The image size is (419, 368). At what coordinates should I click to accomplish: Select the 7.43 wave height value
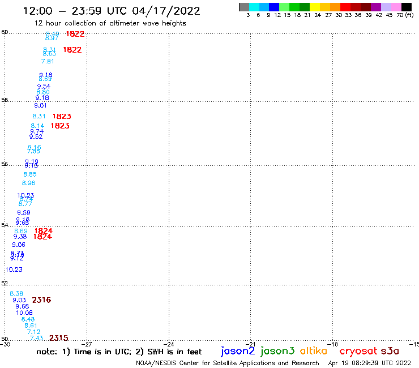37,339
